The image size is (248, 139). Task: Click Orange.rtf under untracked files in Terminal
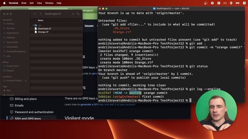point(122,32)
